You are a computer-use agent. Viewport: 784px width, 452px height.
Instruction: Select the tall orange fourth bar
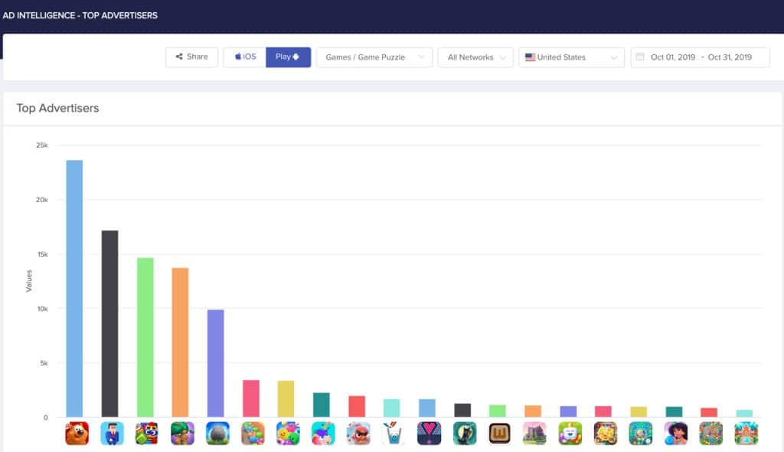pos(180,342)
